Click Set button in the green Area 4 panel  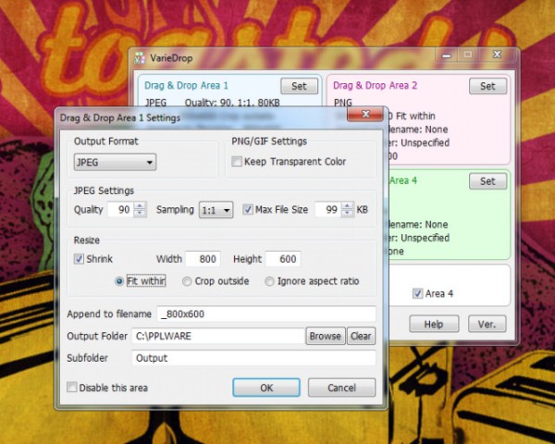coord(487,181)
